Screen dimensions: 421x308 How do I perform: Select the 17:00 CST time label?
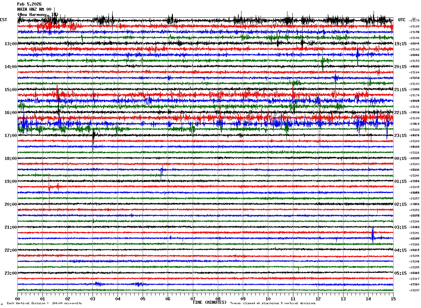coord(11,136)
